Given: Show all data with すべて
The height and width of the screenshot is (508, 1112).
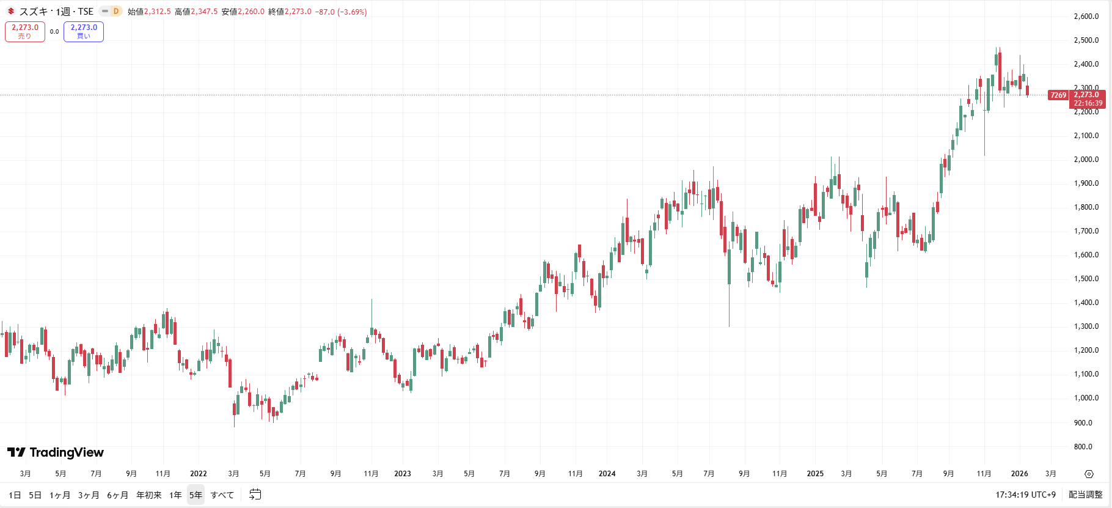Looking at the screenshot, I should click(x=222, y=495).
